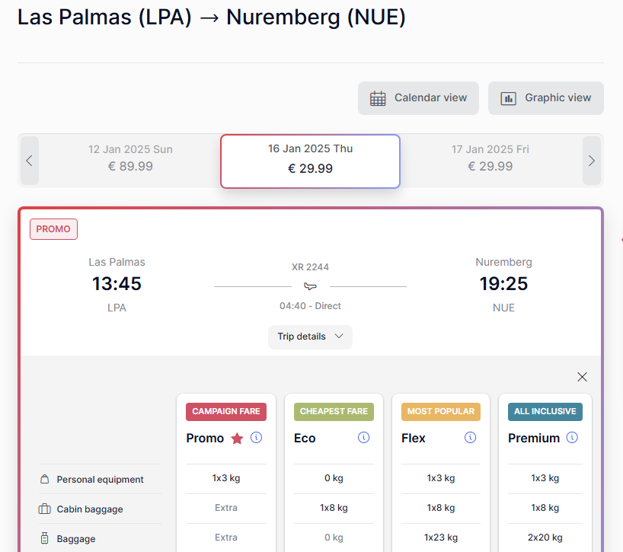The height and width of the screenshot is (552, 623).
Task: Choose the Most Popular Flex card
Action: (x=441, y=473)
